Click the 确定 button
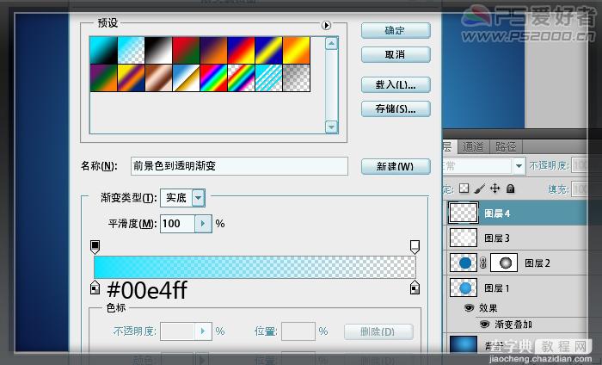 [396, 30]
